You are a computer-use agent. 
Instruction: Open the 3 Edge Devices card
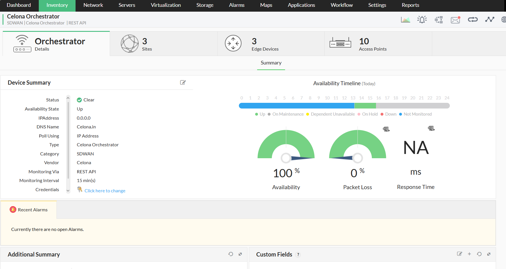coord(271,43)
